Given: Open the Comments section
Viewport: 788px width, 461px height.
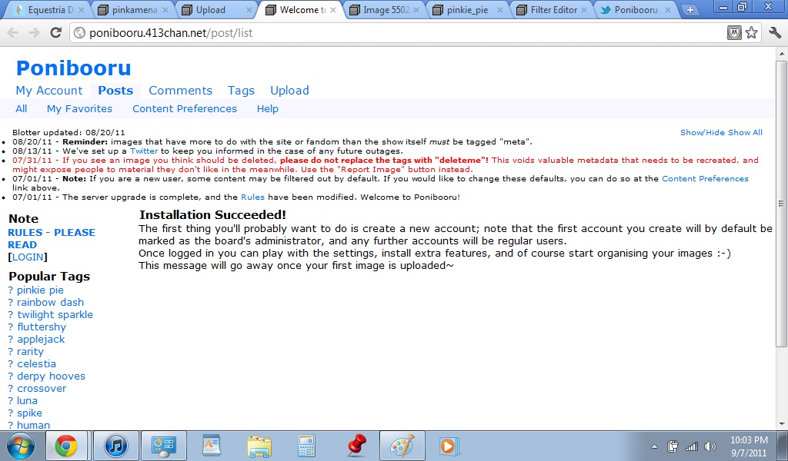Looking at the screenshot, I should click(x=180, y=91).
